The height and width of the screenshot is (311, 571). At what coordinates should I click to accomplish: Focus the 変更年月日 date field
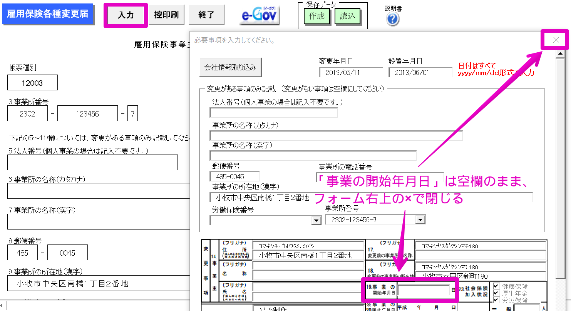click(x=351, y=72)
